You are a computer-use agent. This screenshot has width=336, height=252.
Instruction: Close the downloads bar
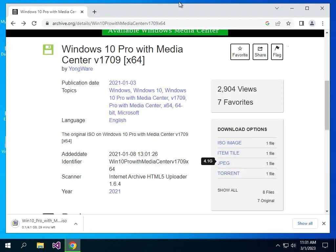pos(324,223)
